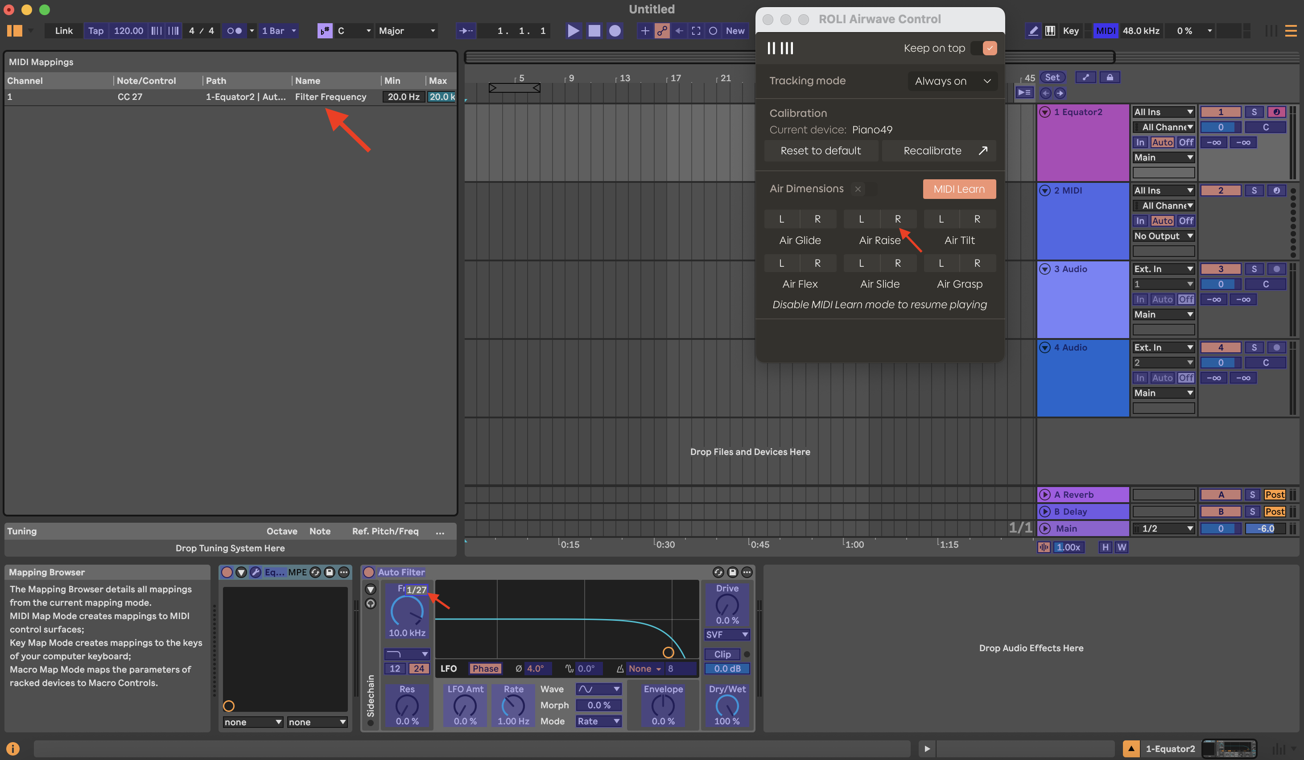The width and height of the screenshot is (1304, 760).
Task: Click the Key map mode switch
Action: (1070, 30)
